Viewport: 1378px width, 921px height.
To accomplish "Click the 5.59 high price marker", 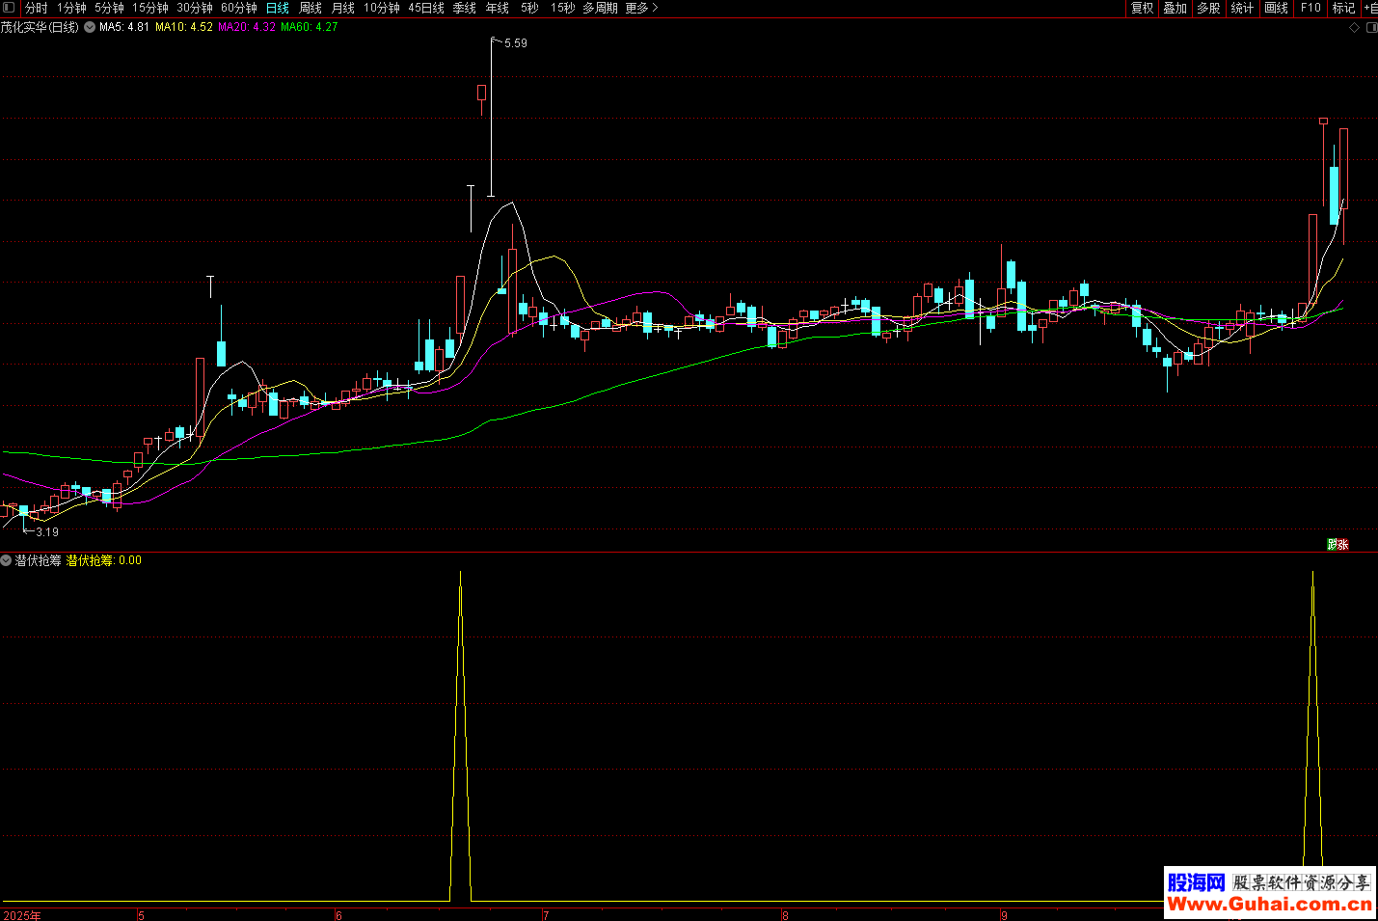I will (x=515, y=43).
